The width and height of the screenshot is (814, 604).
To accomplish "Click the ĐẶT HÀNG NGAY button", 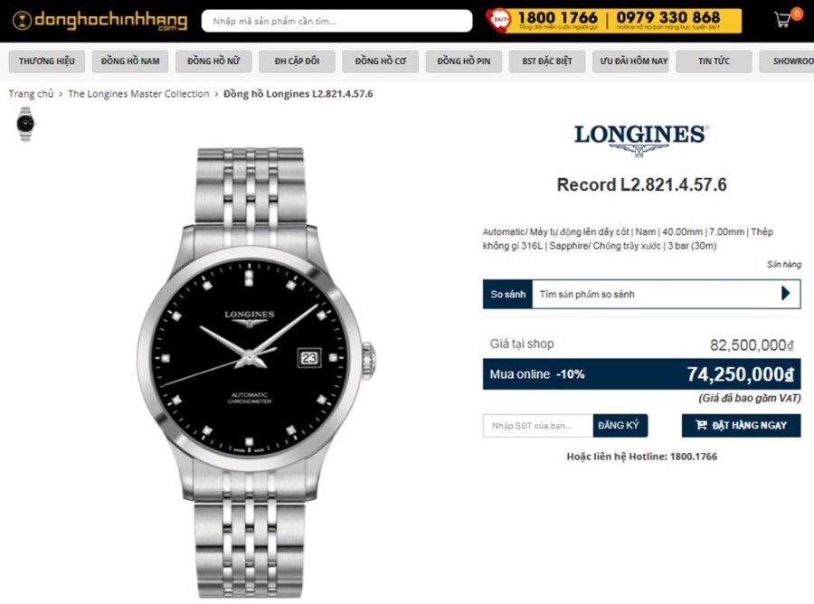I will [x=741, y=426].
